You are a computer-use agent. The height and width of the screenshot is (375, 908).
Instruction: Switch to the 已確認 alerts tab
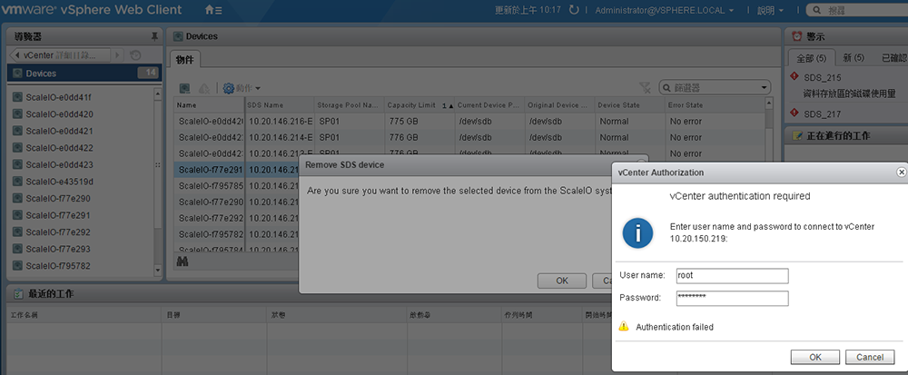(893, 58)
